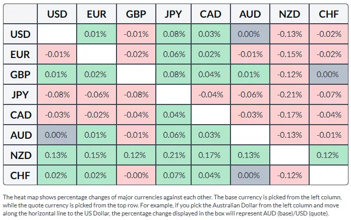
Task: Click the blank EUR/EUR diagonal cell
Action: click(x=96, y=54)
